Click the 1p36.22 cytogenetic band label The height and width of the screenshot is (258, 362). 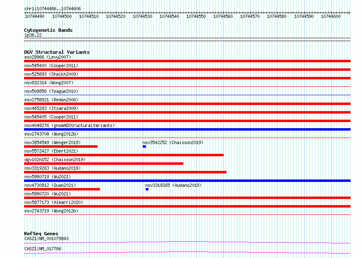pyautogui.click(x=33, y=35)
